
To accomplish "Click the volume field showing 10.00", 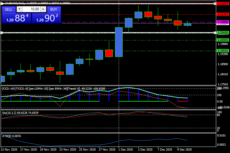I will coord(31,9).
